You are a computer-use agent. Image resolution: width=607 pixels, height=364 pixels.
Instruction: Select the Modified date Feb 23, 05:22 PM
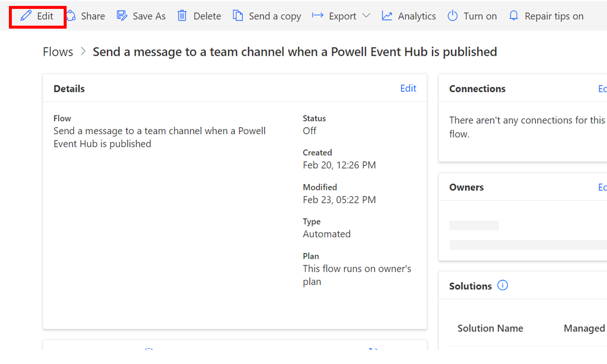pos(340,200)
